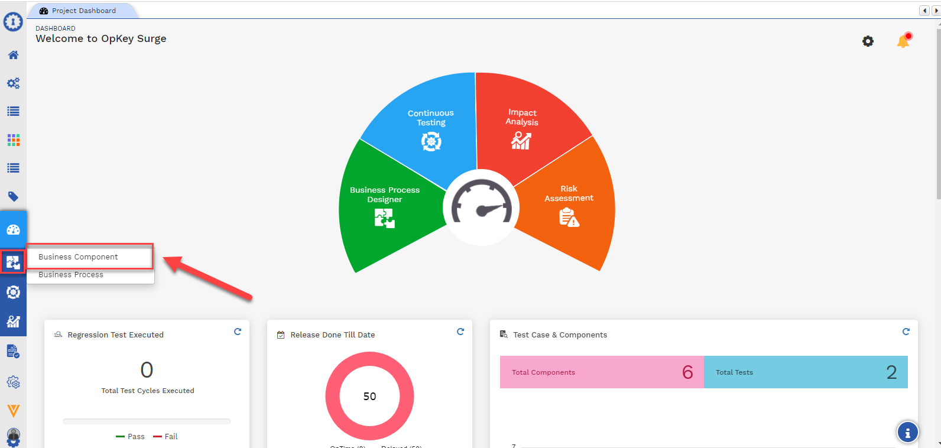941x448 pixels.
Task: Open the colorful grid icon in the sidebar
Action: [x=13, y=140]
